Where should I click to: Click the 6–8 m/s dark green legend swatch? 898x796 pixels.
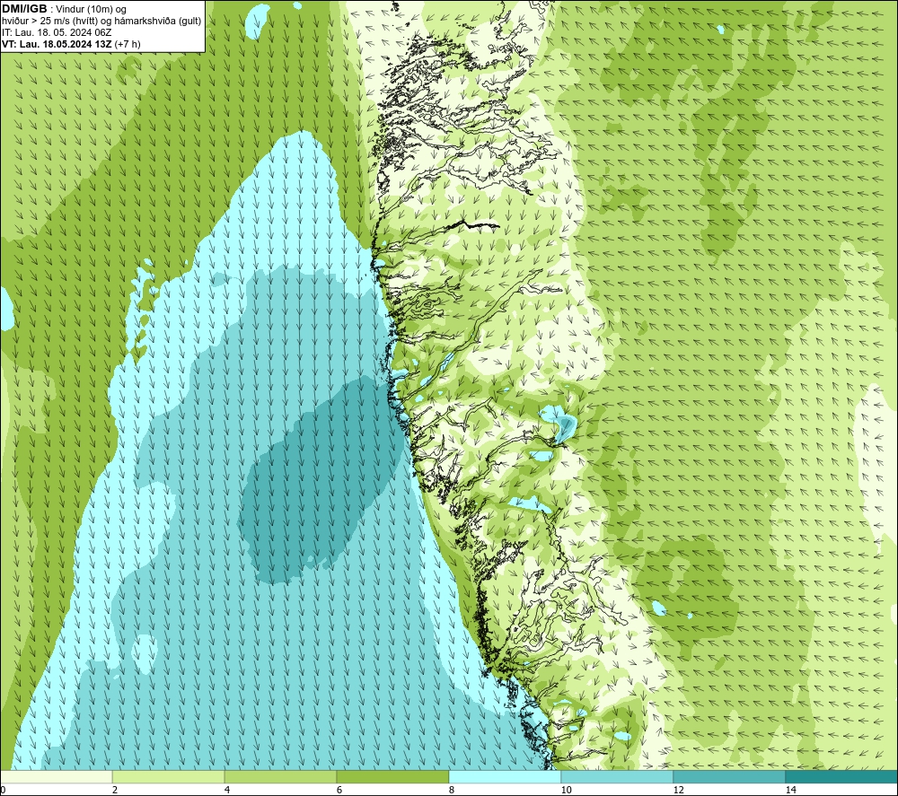pos(393,777)
